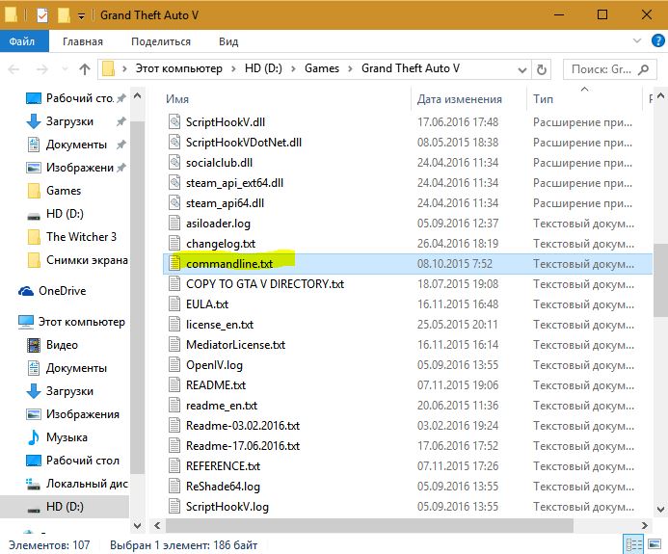The width and height of the screenshot is (668, 554).
Task: Go back with the back arrow
Action: click(x=13, y=69)
